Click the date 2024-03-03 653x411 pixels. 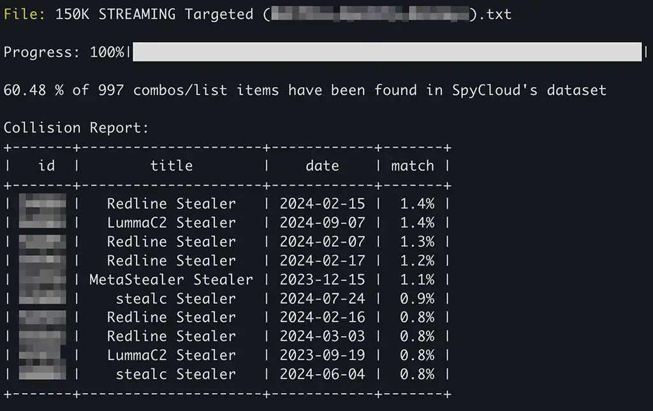322,336
